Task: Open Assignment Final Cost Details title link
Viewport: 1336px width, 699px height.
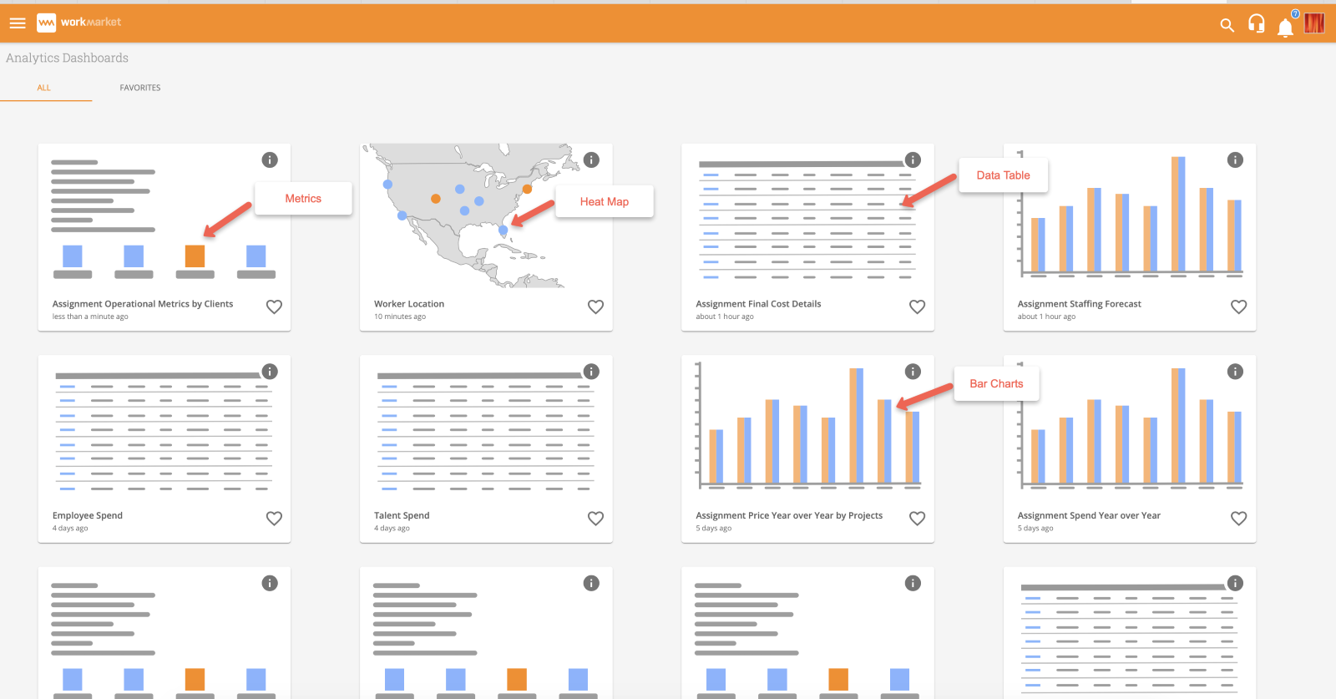Action: (x=758, y=304)
